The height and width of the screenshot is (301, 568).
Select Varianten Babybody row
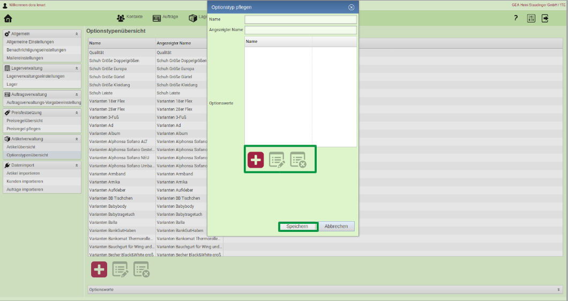148,206
